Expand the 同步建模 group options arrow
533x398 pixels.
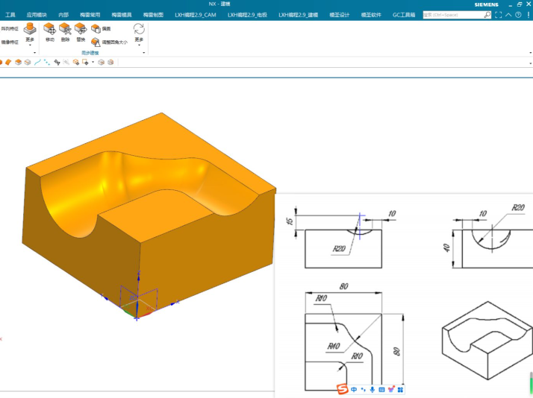(x=144, y=53)
